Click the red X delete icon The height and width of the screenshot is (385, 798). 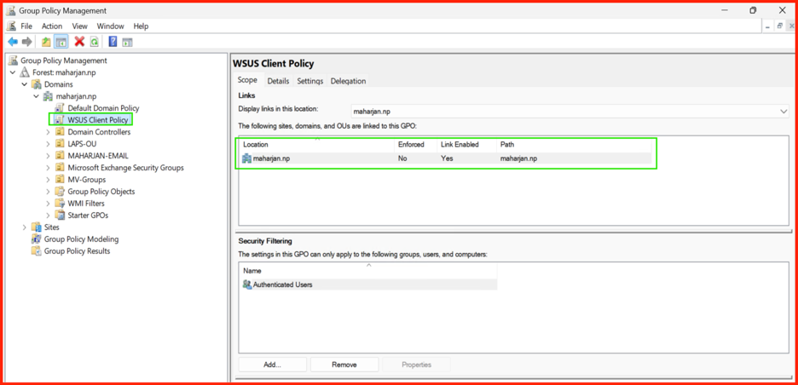click(79, 42)
